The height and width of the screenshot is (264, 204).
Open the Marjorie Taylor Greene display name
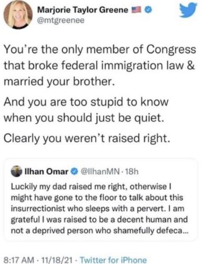83,10
